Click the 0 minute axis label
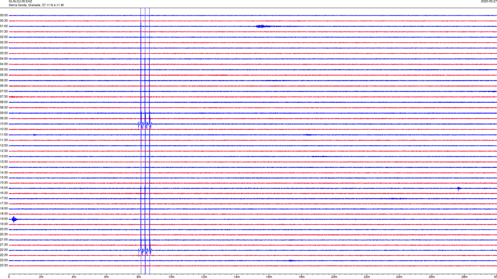 coord(9,277)
